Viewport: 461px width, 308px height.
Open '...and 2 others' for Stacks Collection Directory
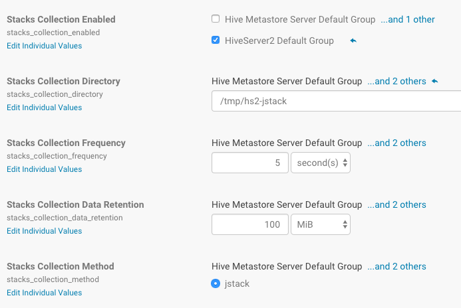396,81
